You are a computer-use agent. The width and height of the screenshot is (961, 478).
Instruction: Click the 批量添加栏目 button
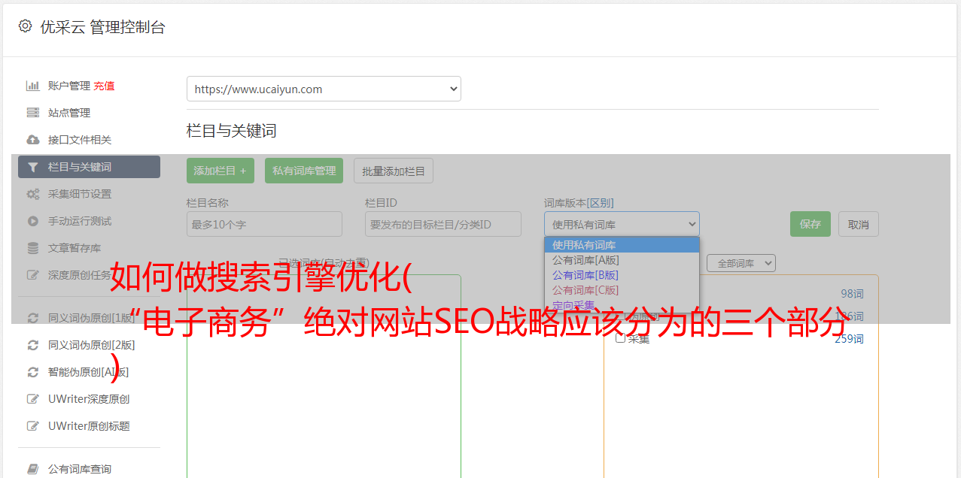pos(394,171)
